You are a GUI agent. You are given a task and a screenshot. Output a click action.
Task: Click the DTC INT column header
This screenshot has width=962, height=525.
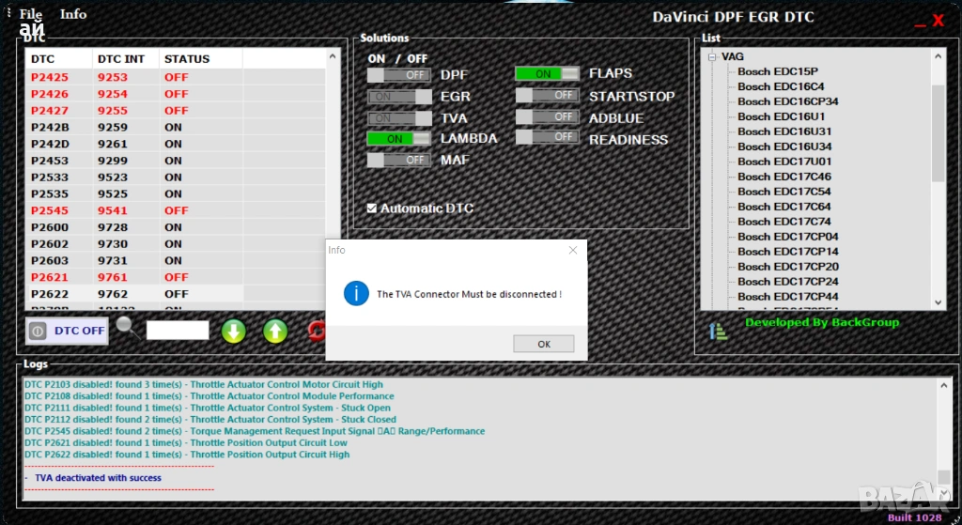(x=126, y=59)
